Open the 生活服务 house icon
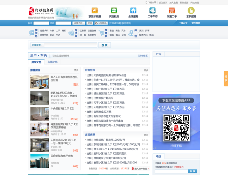 tap(133, 10)
